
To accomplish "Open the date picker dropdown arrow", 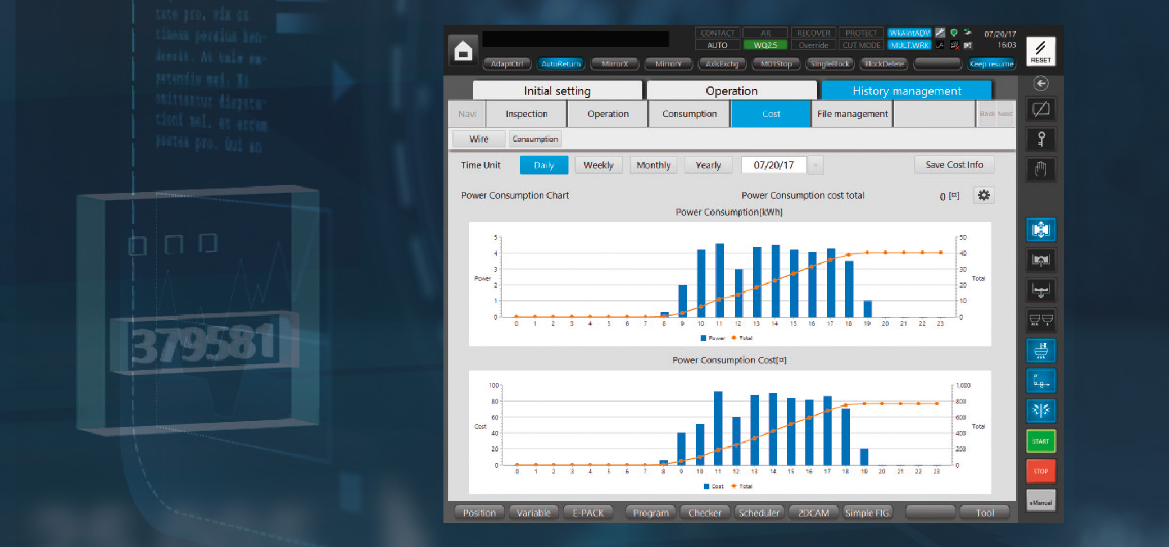I will point(815,165).
